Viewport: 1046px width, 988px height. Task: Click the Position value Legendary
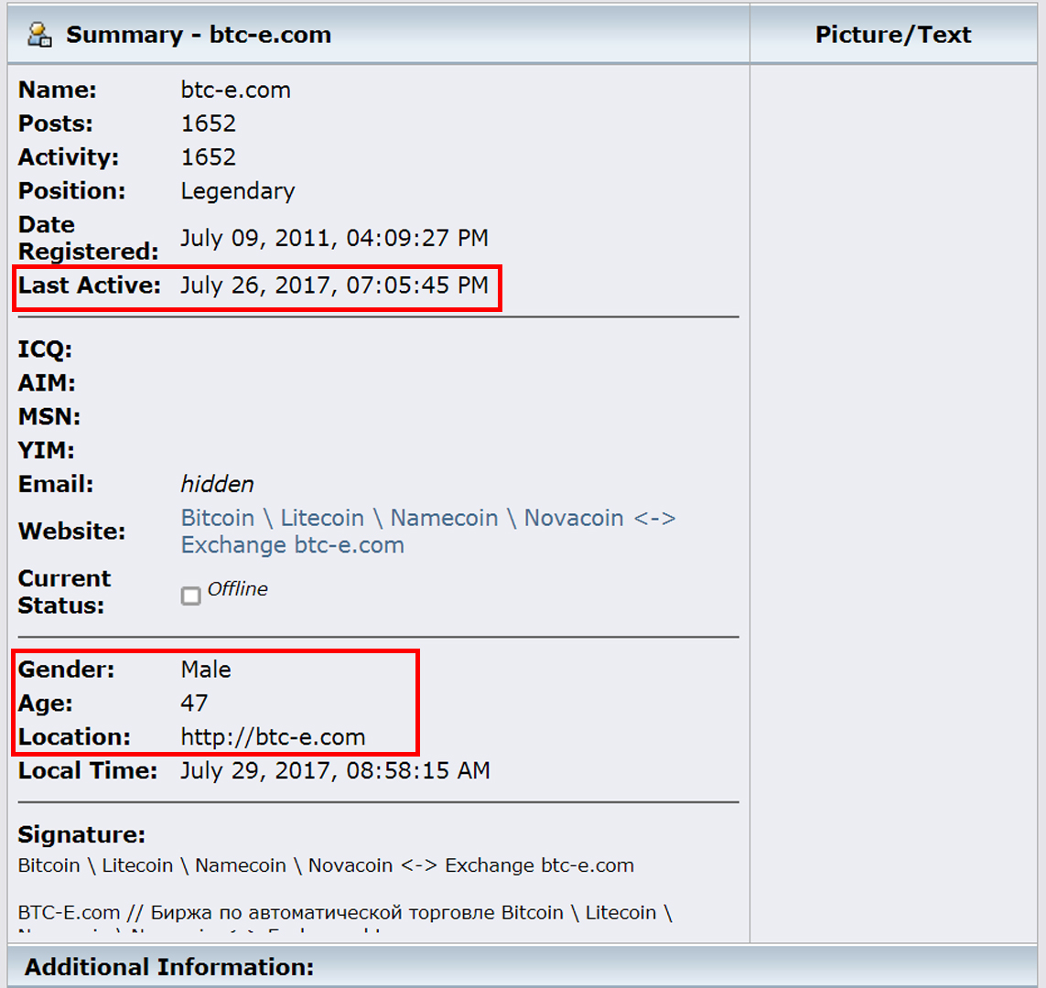point(238,191)
